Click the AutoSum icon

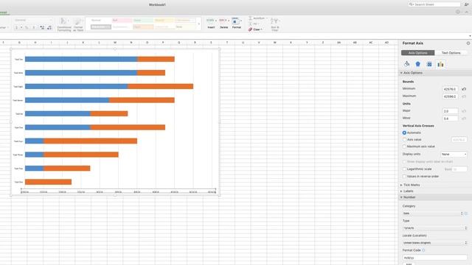pyautogui.click(x=250, y=18)
